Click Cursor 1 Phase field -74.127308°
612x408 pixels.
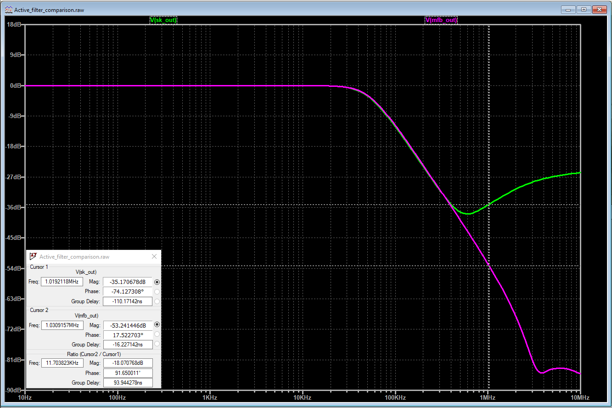pos(128,292)
